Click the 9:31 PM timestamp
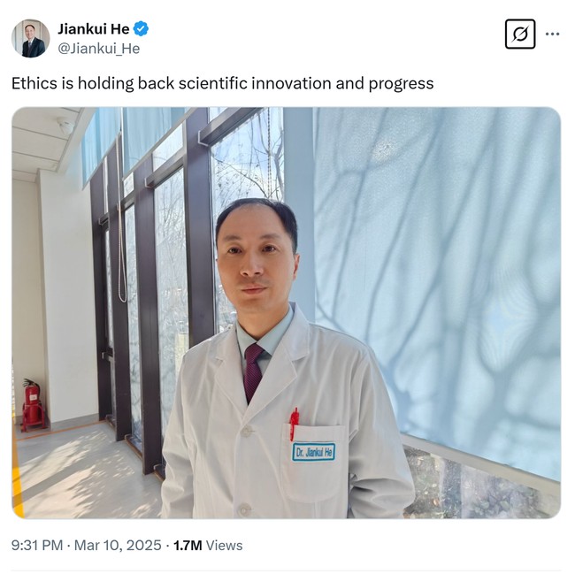The image size is (575, 574). (37, 545)
